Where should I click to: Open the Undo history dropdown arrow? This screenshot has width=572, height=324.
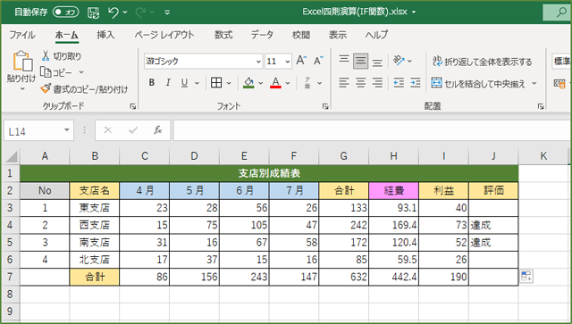125,12
